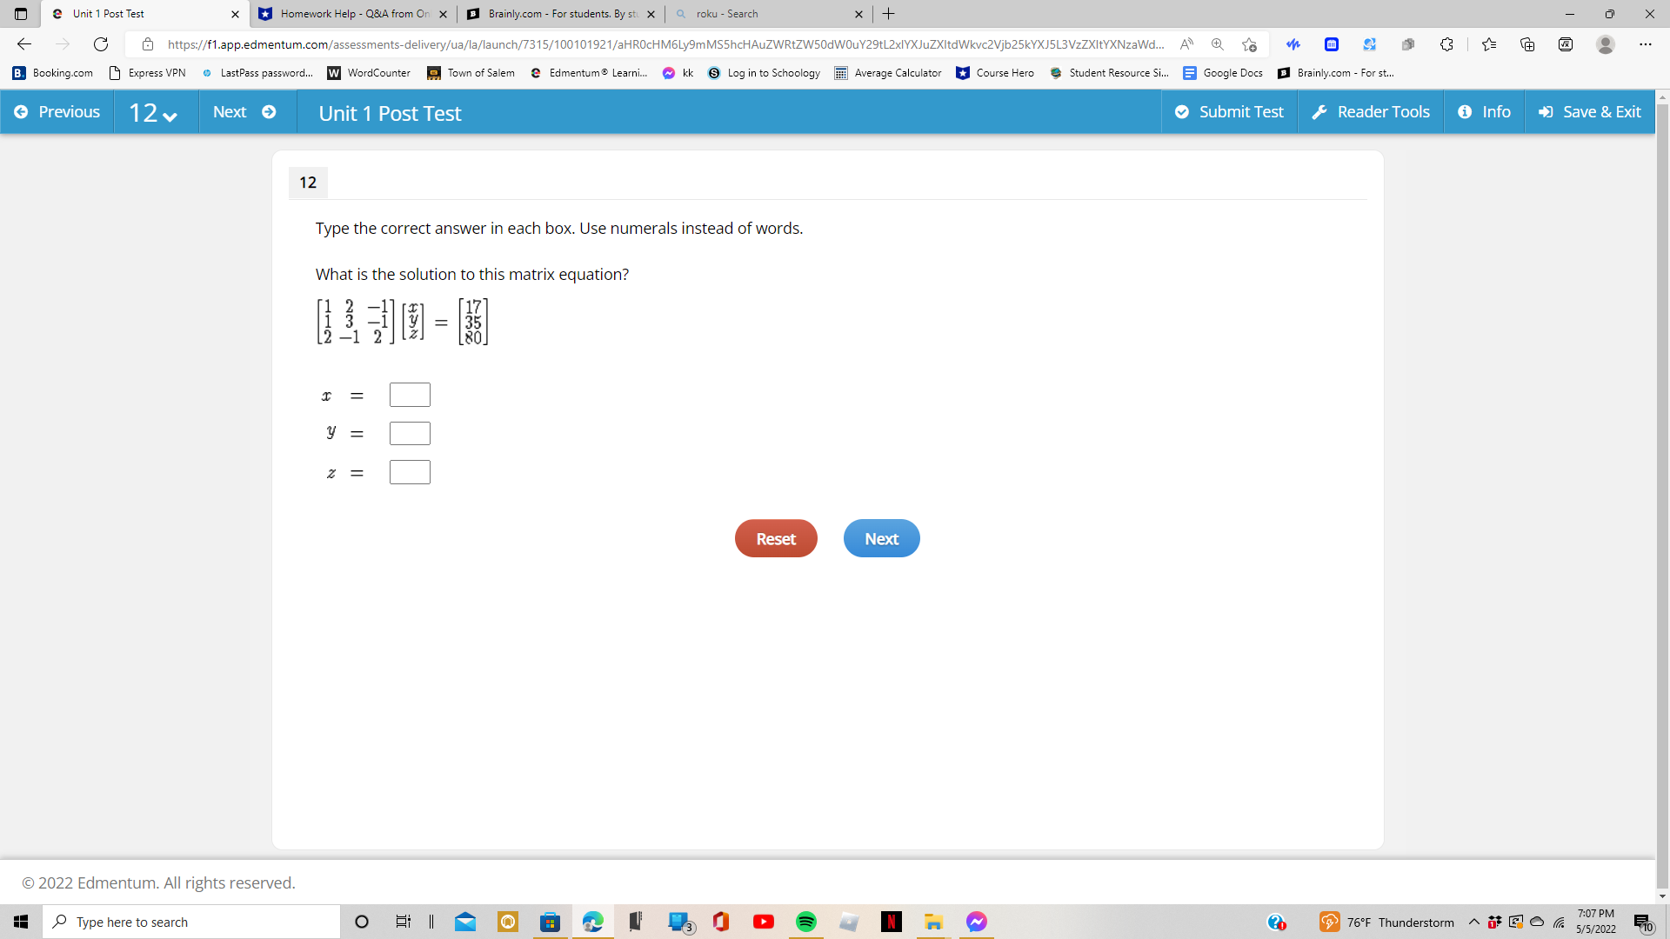
Task: Open the Course Hero bookmark
Action: coord(996,73)
